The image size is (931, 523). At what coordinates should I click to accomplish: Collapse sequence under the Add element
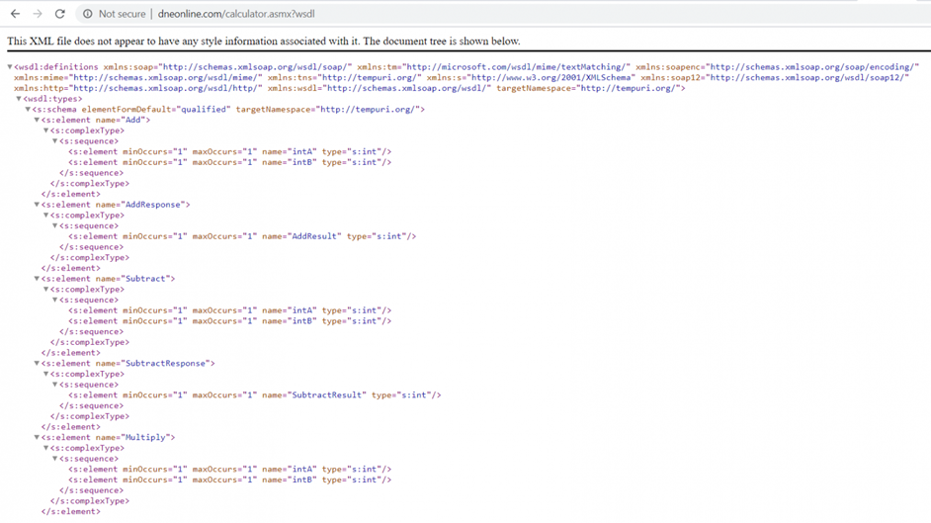coord(54,141)
